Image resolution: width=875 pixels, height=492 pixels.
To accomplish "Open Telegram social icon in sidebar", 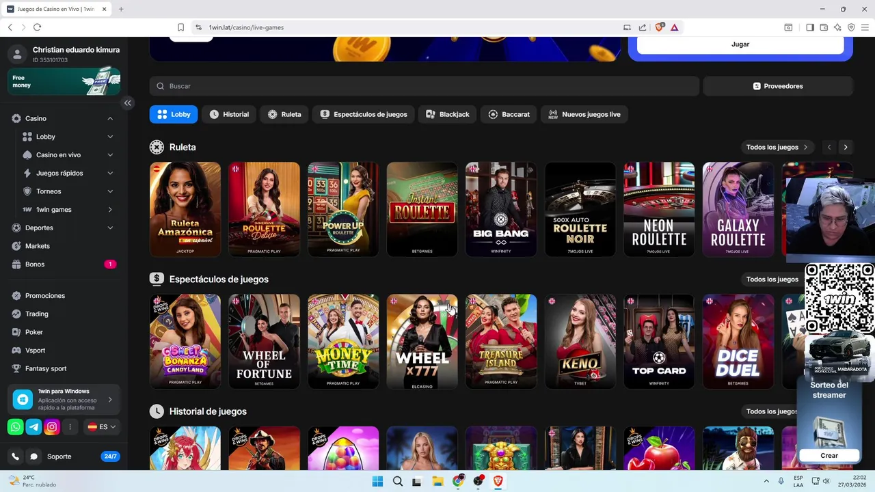I will [33, 427].
